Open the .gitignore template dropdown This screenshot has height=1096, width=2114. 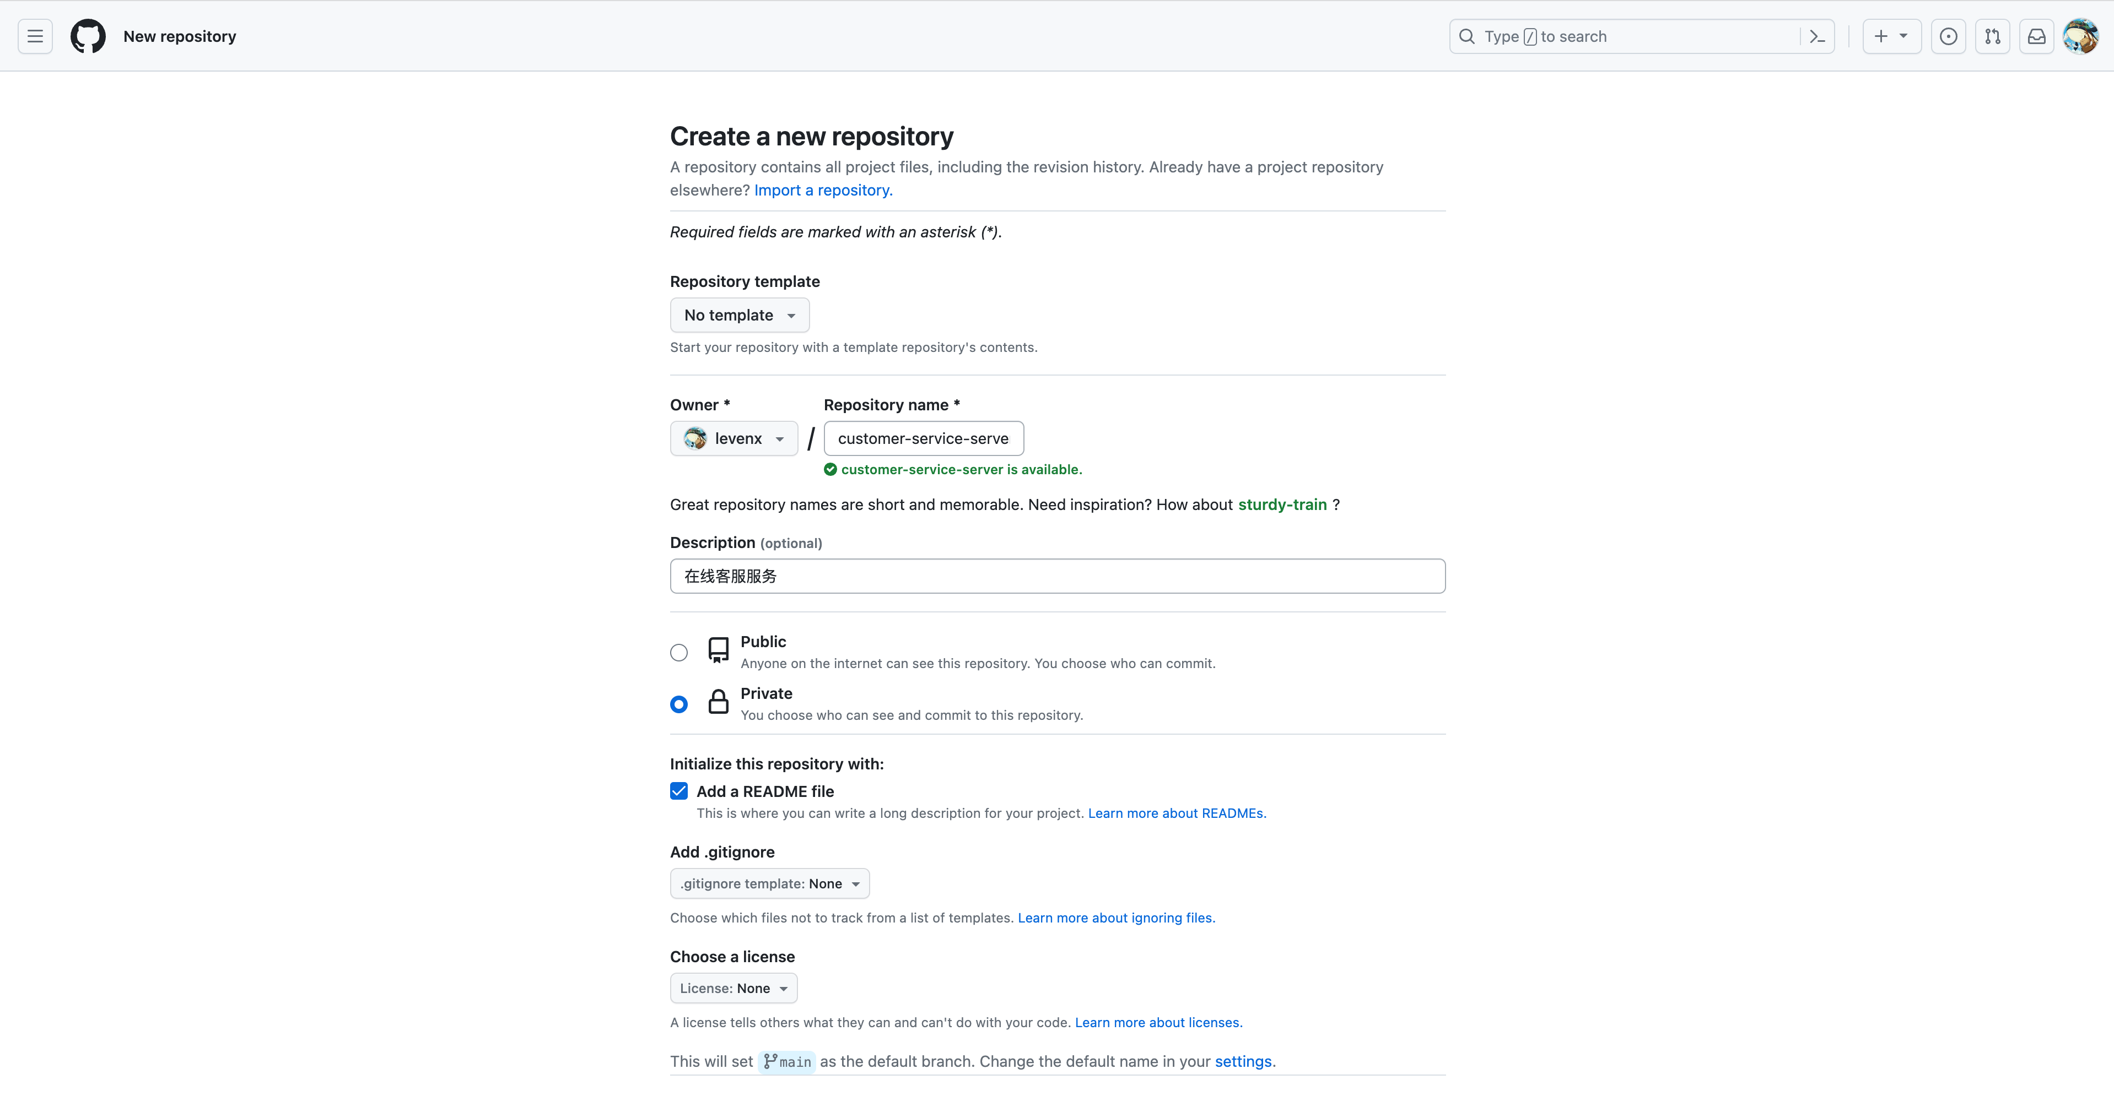[x=769, y=883]
